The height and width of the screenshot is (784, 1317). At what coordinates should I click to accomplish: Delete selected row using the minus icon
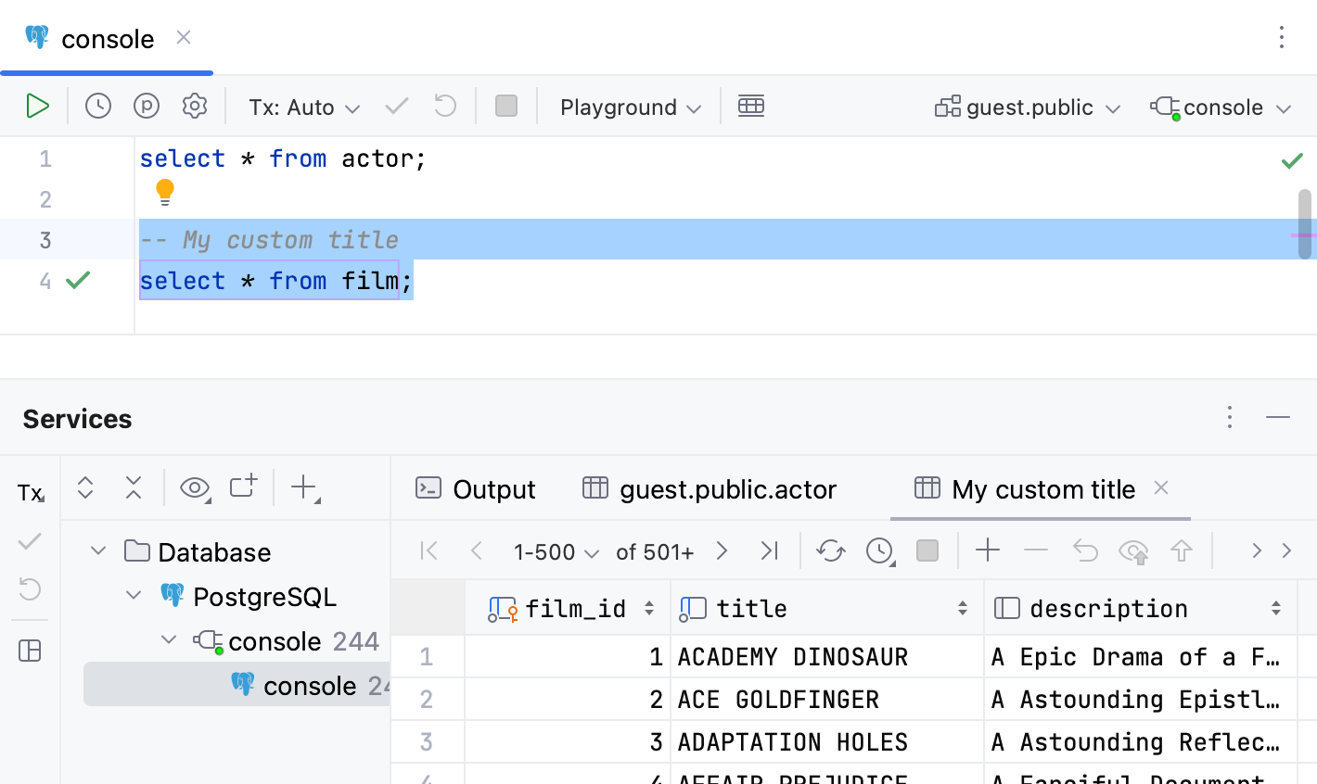tap(1036, 550)
